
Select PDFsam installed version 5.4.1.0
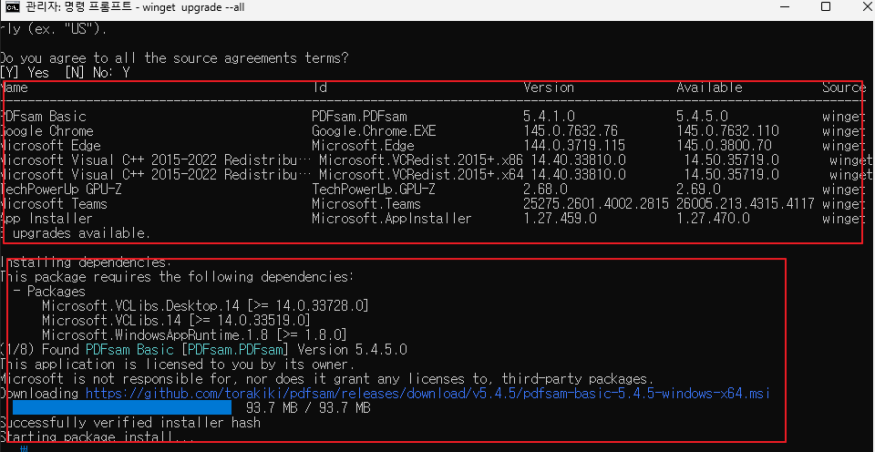pos(549,117)
